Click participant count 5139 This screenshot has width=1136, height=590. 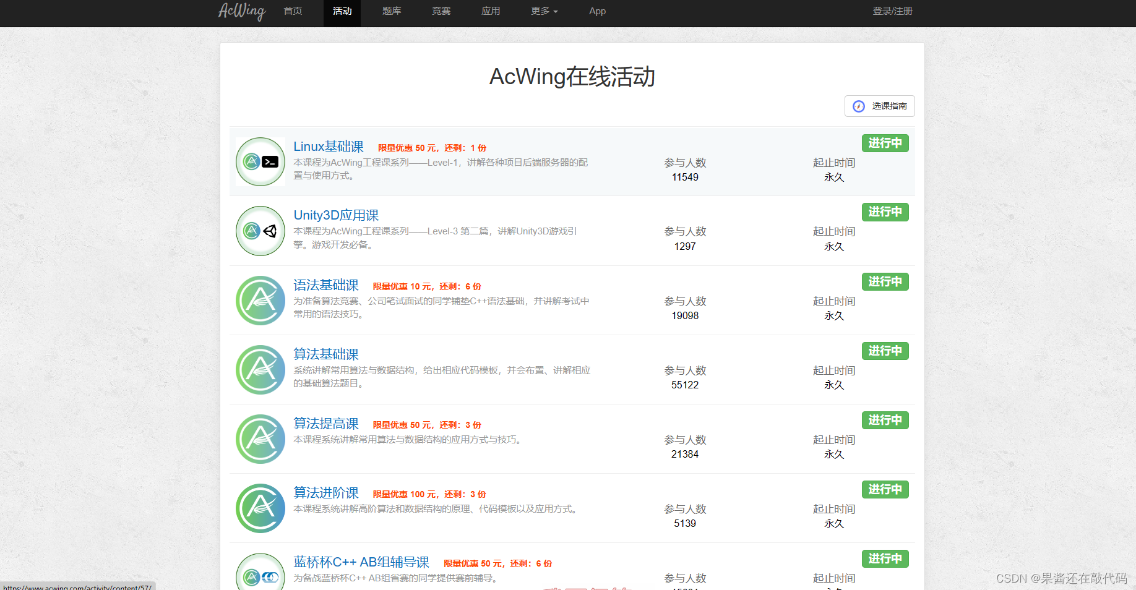[x=685, y=524]
